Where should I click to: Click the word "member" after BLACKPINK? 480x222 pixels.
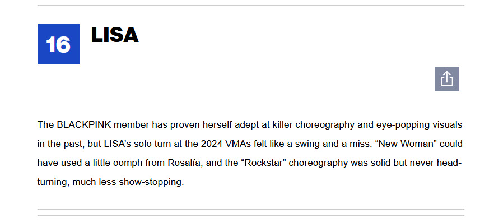tap(132, 125)
